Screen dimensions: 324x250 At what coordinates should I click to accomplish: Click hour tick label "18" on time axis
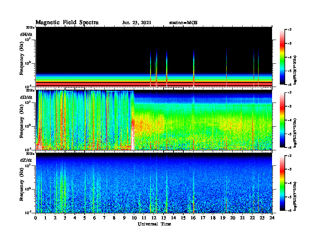(x=213, y=218)
